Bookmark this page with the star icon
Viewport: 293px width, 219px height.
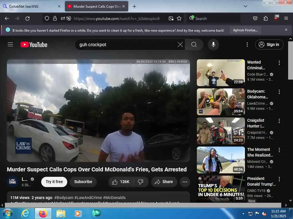(x=179, y=18)
